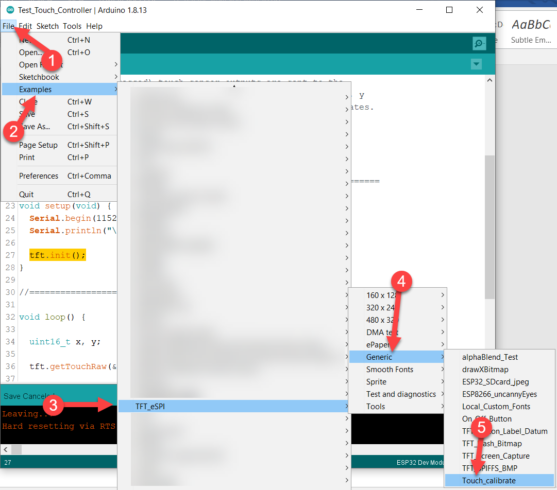Expand the 160 x 128 examples
The width and height of the screenshot is (557, 490).
coord(397,295)
